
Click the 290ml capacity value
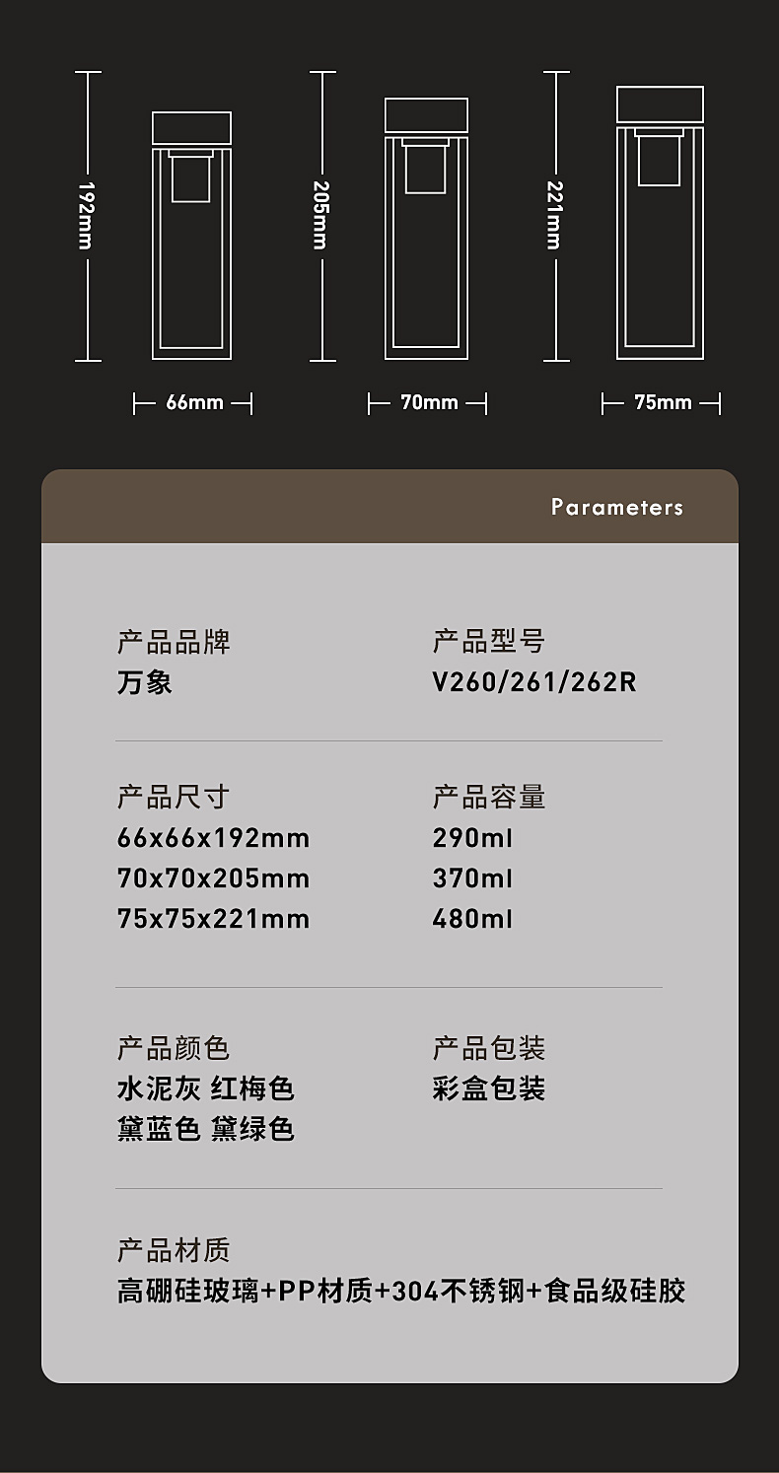point(472,838)
